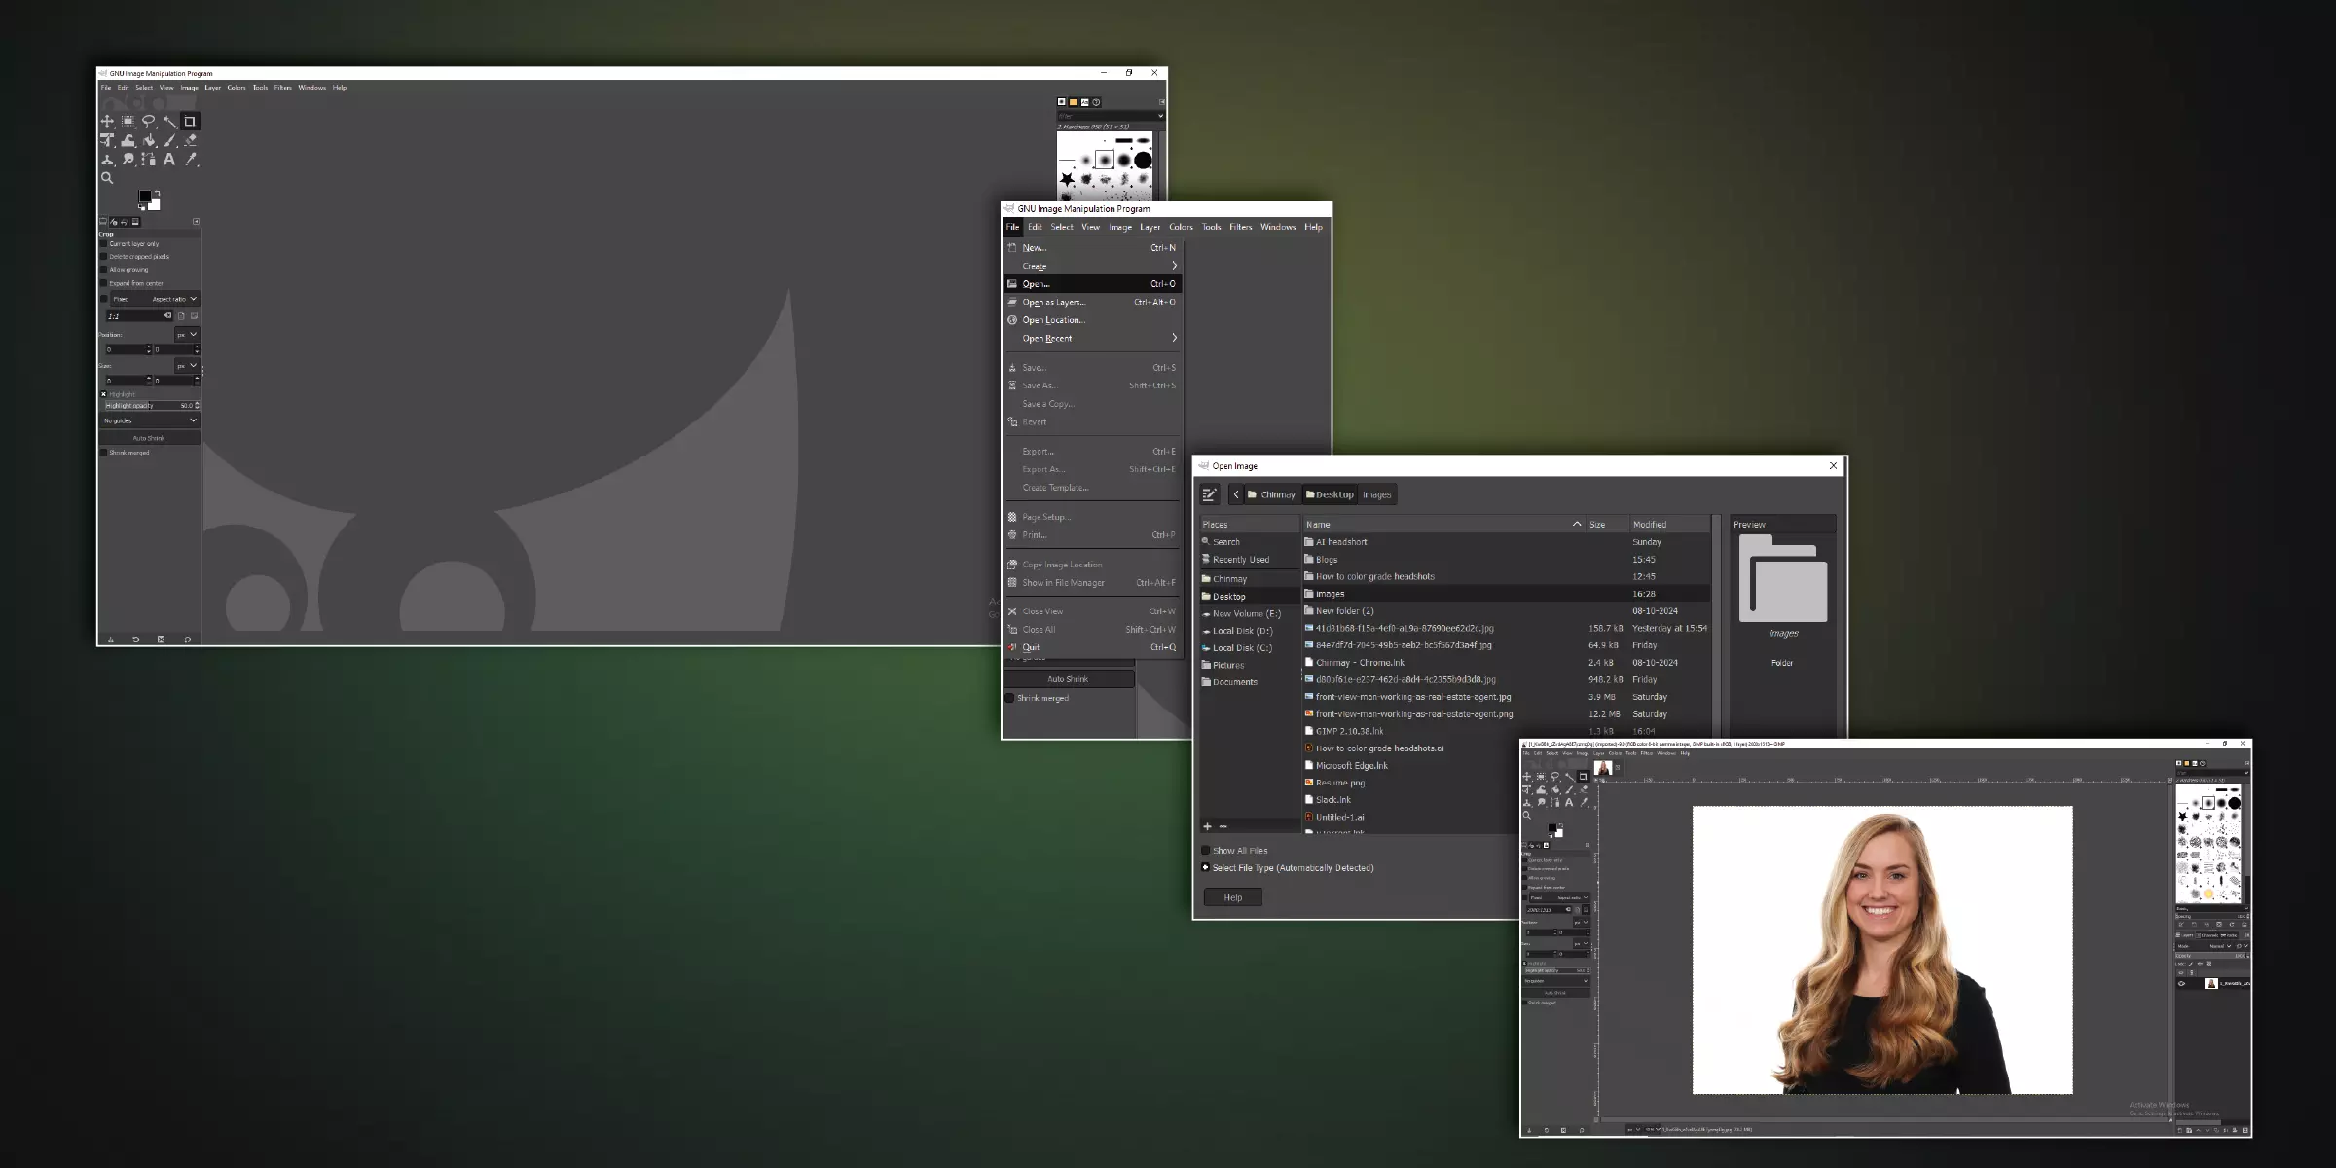Image resolution: width=2336 pixels, height=1168 pixels.
Task: Toggle layer eye visibility in the headshot window
Action: (x=2182, y=984)
